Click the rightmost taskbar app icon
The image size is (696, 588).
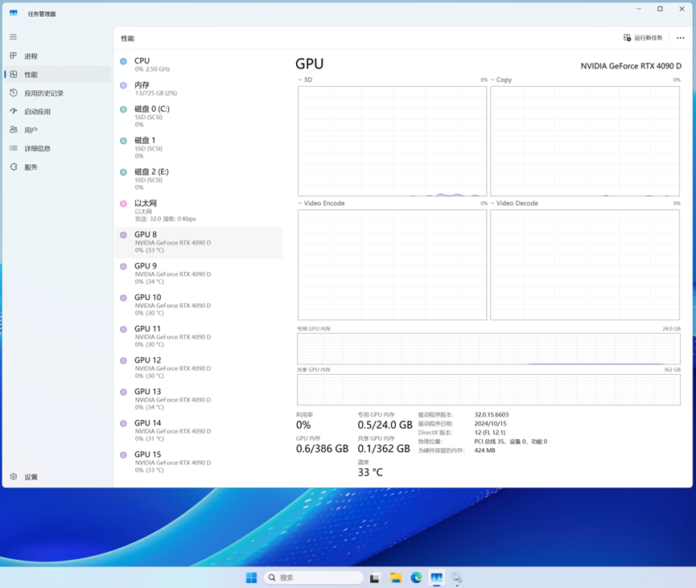(457, 578)
